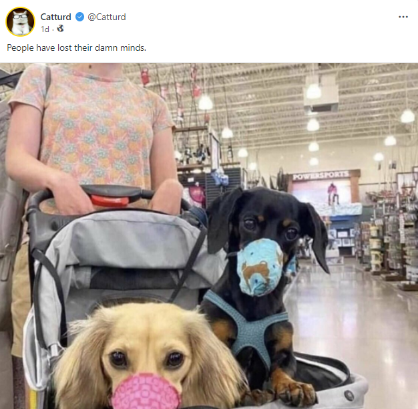Open the Catturd display name link
Viewport: 418px width, 409px height.
[x=56, y=17]
